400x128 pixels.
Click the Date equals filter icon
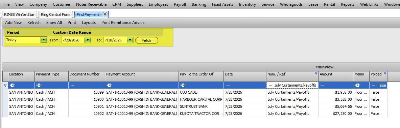tap(228, 86)
